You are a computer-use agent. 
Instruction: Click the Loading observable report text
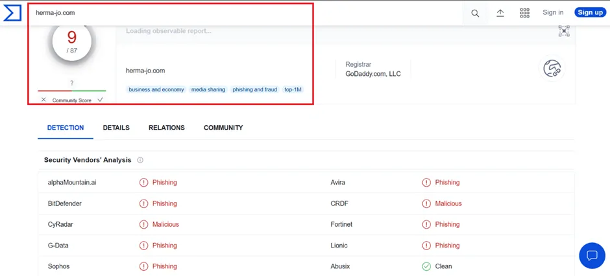[169, 31]
